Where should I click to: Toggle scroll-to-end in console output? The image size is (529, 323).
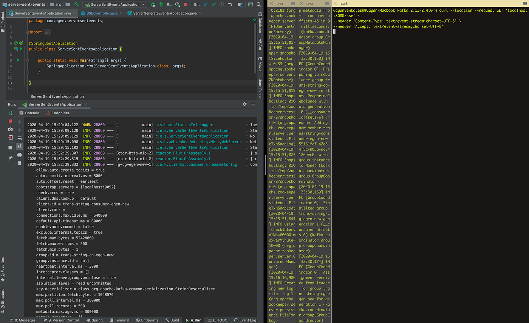coord(20,147)
